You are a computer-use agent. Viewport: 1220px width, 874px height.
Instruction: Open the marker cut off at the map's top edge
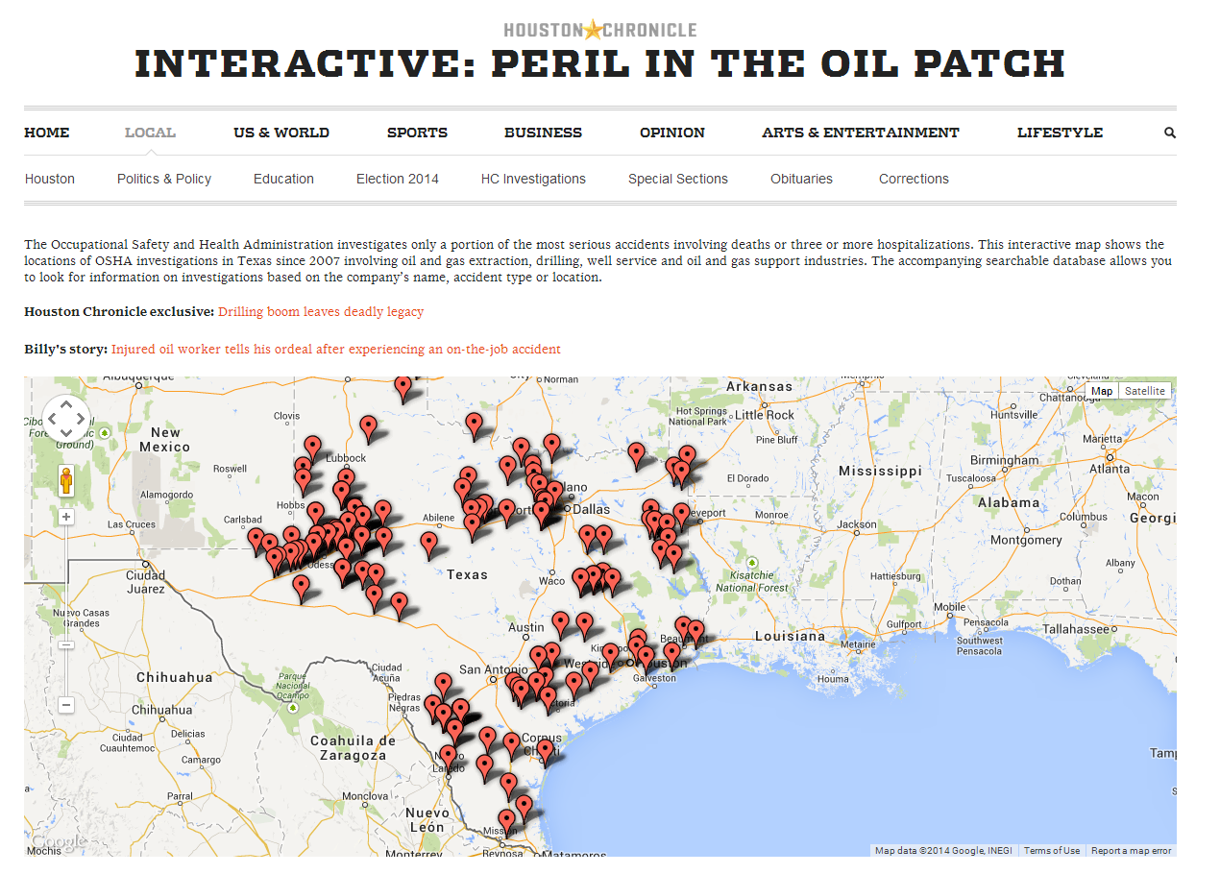(x=403, y=387)
